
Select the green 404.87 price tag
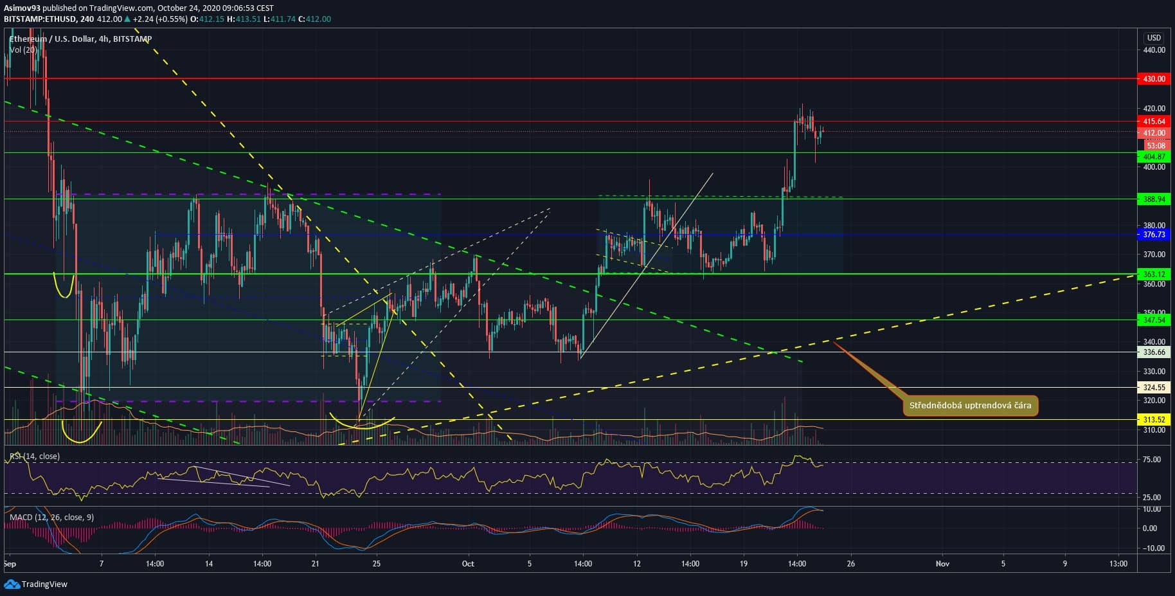1154,157
